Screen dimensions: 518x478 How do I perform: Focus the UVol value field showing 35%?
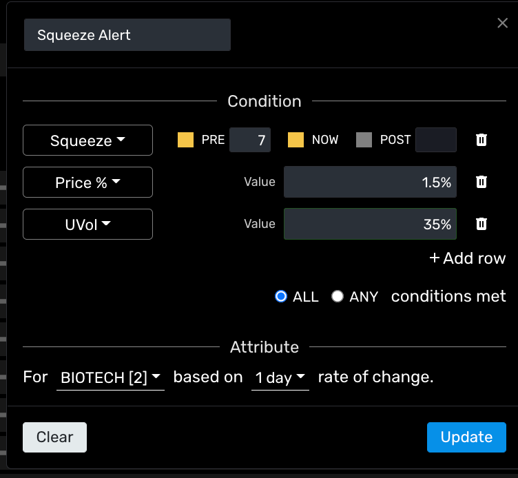(x=370, y=224)
